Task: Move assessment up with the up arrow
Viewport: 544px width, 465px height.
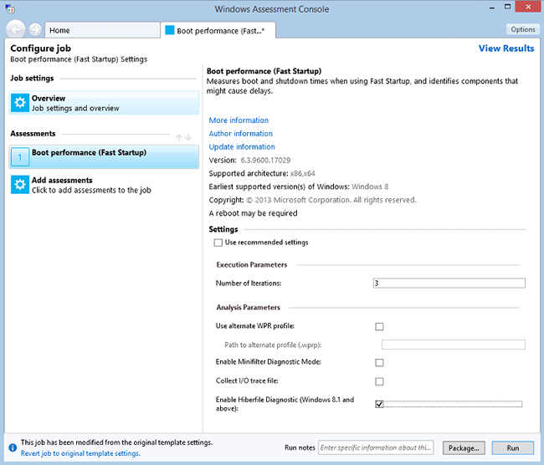Action: pos(178,136)
